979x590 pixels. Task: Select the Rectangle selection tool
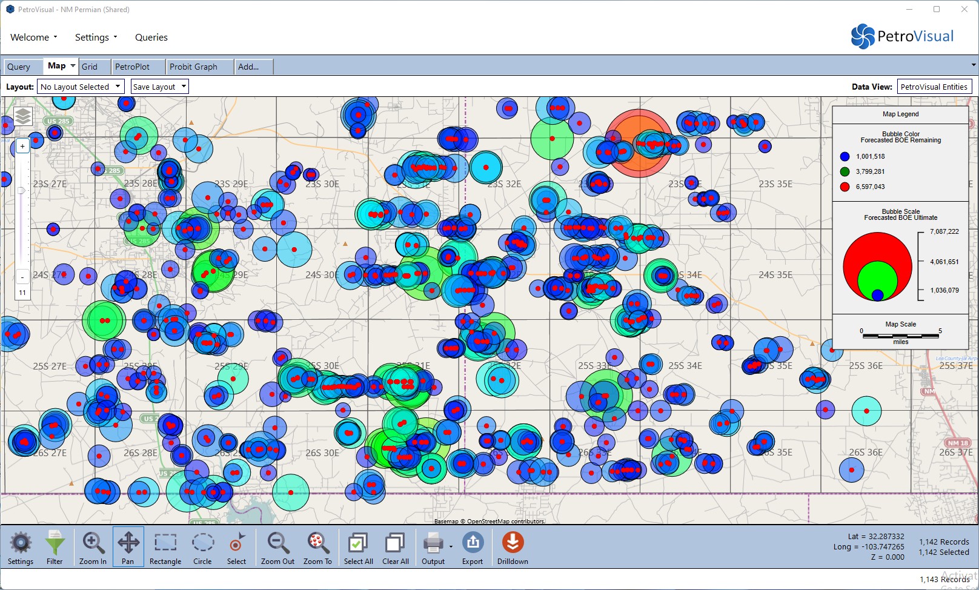pyautogui.click(x=165, y=547)
